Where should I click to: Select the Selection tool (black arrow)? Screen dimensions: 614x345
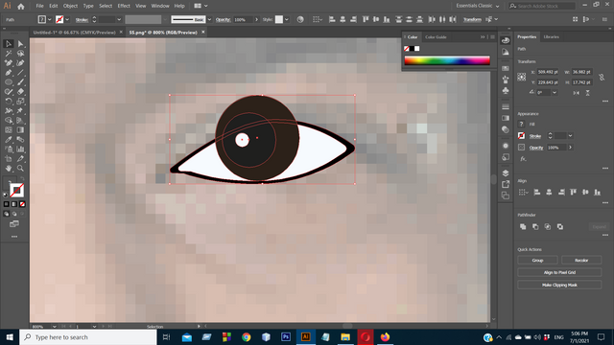click(x=9, y=44)
